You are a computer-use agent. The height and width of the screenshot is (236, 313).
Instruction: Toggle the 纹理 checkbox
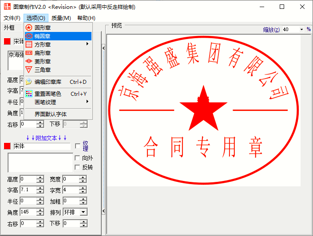pos(77,146)
